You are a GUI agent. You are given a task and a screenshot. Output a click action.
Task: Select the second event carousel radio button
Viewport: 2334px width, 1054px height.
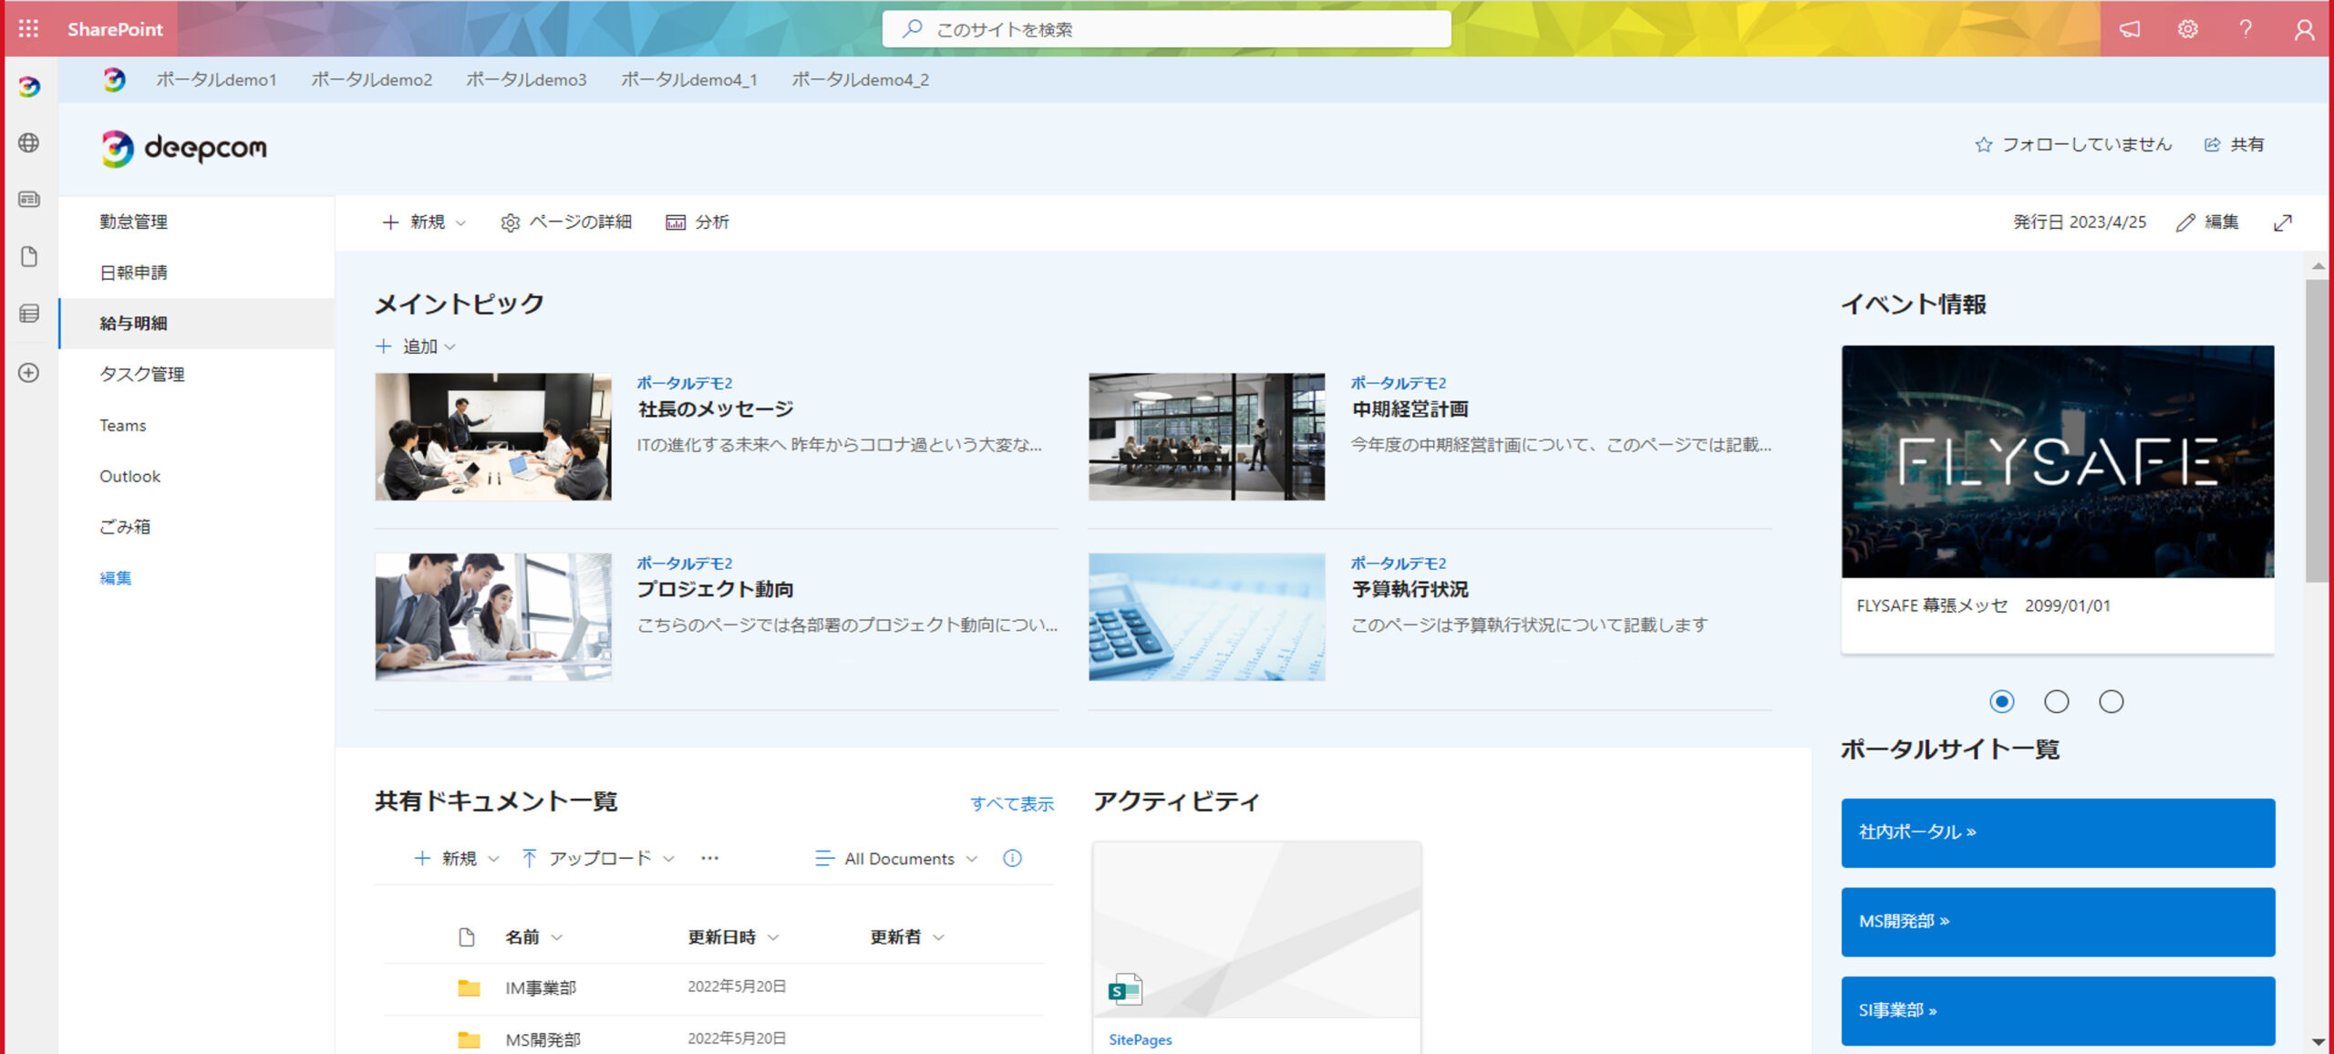coord(2057,701)
